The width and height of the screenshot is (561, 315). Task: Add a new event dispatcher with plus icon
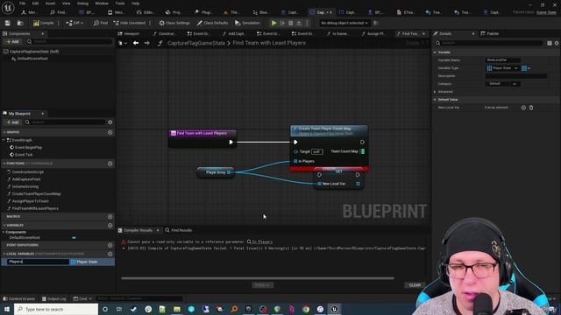110,245
